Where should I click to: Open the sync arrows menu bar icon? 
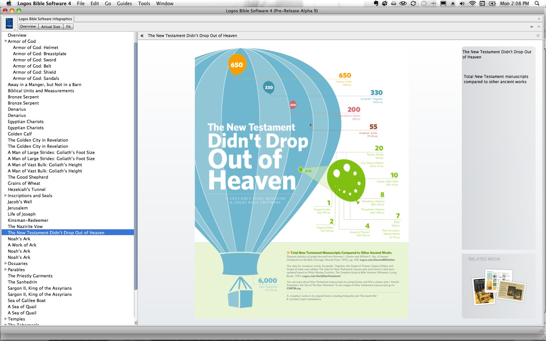click(413, 4)
